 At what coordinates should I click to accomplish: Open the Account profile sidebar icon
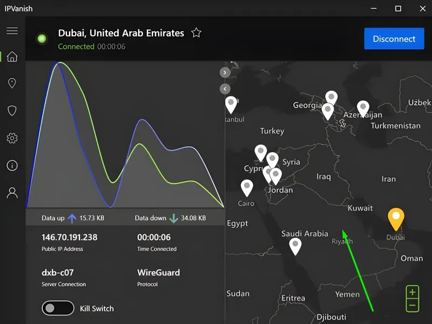(x=12, y=193)
